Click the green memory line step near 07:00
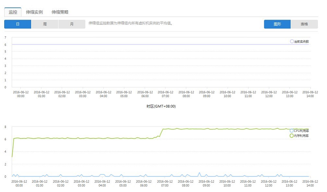The image size is (327, 192). (161, 133)
